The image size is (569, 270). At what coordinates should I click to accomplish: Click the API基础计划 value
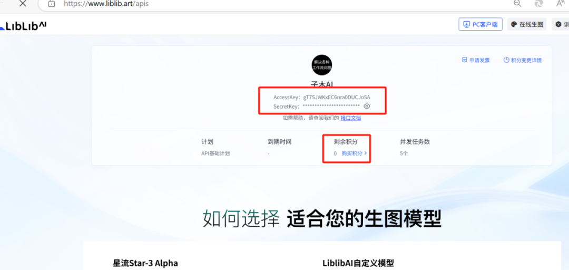215,153
